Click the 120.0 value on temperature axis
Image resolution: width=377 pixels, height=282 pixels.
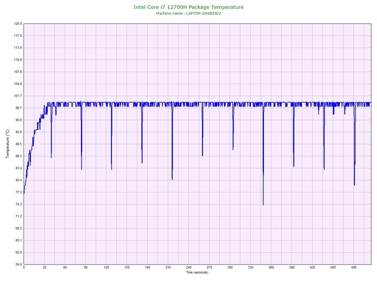pyautogui.click(x=18, y=24)
